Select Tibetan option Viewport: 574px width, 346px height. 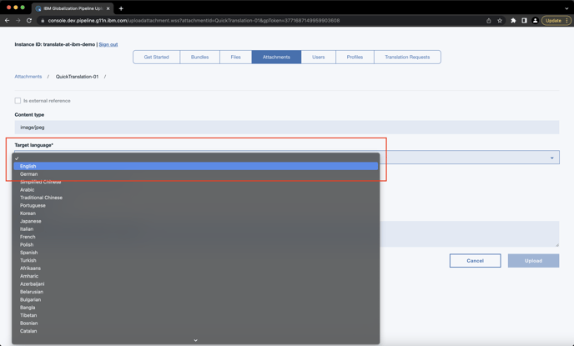click(x=196, y=315)
